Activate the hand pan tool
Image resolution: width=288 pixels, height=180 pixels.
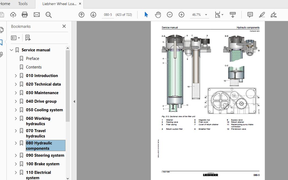click(x=158, y=15)
